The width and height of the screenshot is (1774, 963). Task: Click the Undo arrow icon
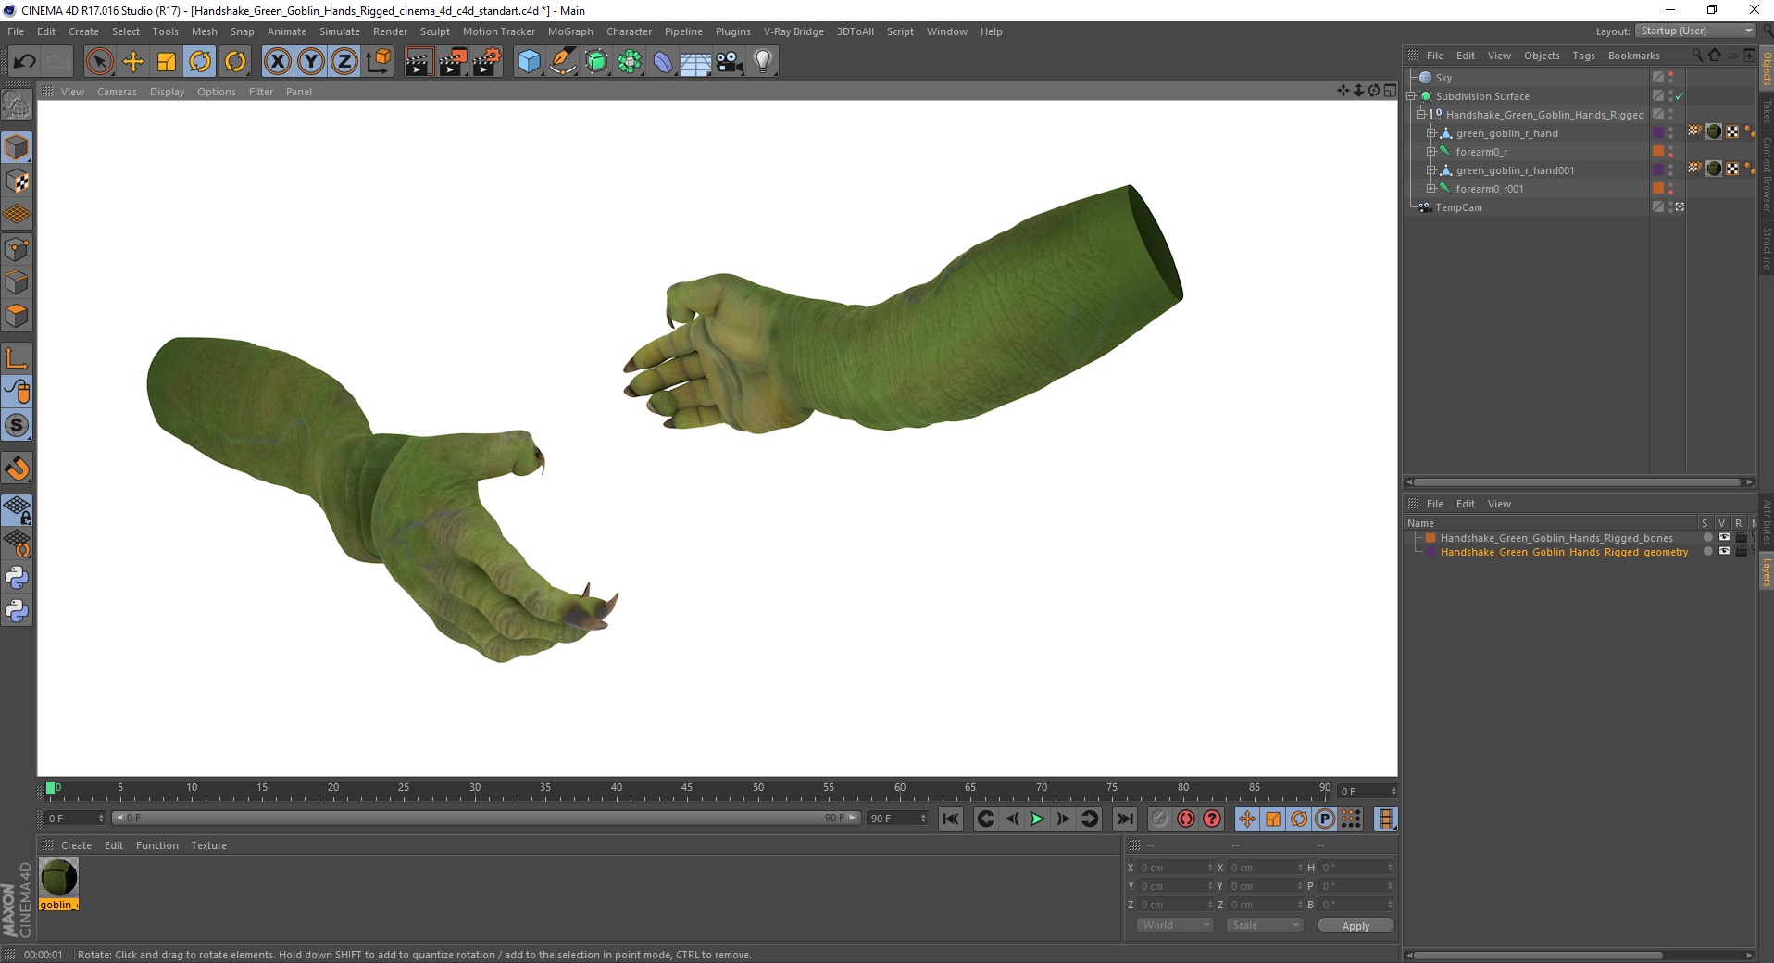[x=25, y=62]
